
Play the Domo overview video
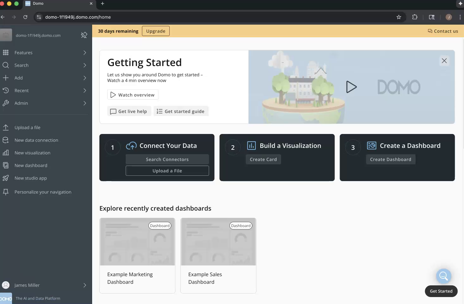click(351, 87)
